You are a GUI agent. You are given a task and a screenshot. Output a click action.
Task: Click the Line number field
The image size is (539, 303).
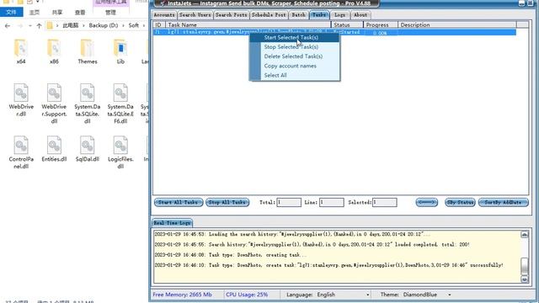coord(331,202)
